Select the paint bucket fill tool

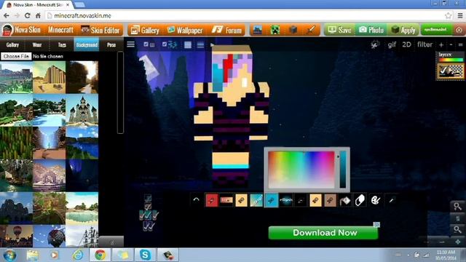tap(345, 200)
